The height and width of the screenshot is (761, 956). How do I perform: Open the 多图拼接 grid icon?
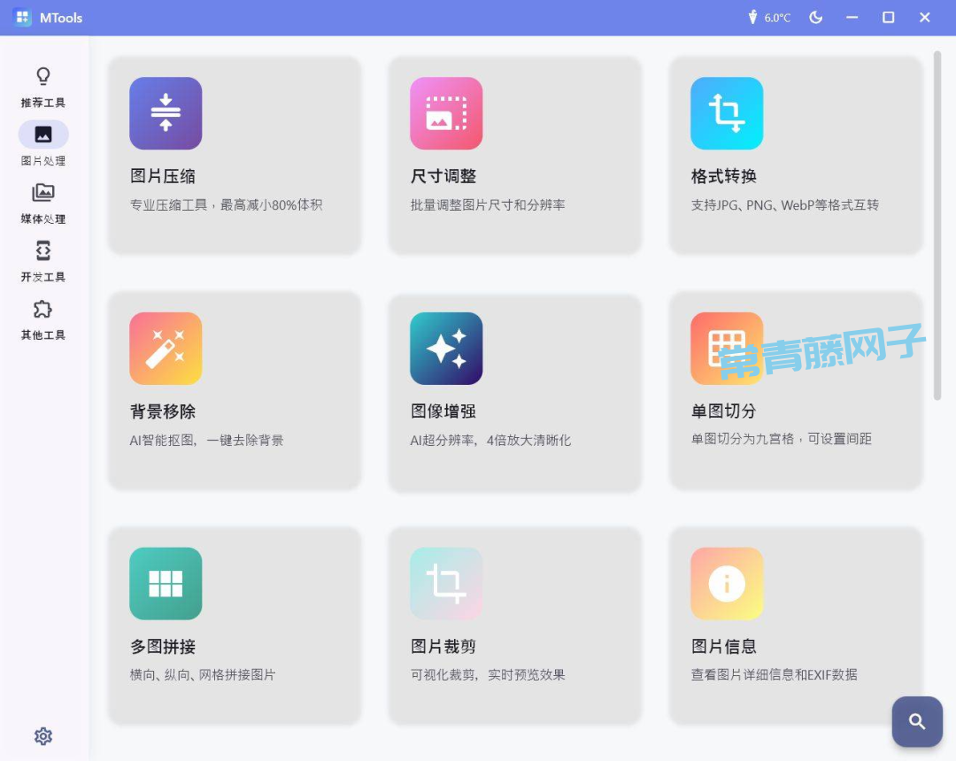166,583
